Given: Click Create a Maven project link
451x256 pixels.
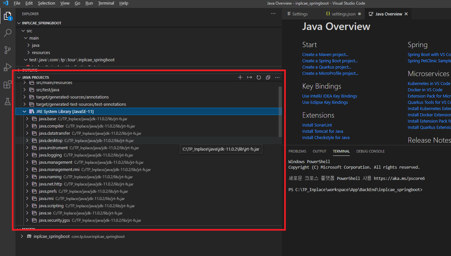Looking at the screenshot, I should (x=325, y=55).
